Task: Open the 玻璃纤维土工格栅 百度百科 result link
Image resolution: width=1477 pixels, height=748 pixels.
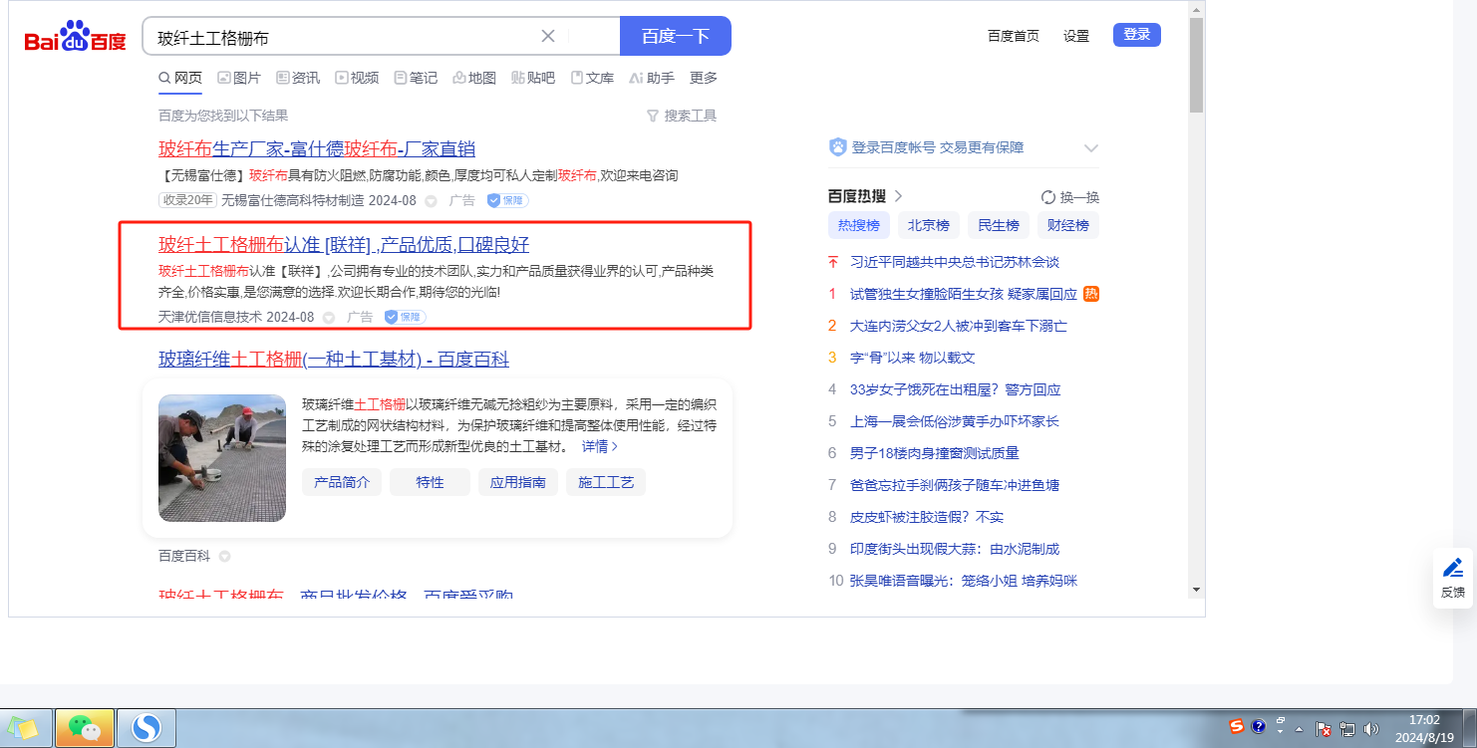Action: pyautogui.click(x=333, y=360)
